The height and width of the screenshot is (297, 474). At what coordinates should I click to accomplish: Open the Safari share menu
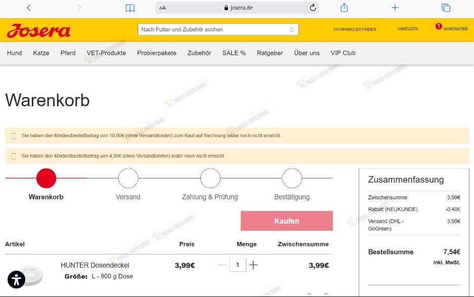344,7
